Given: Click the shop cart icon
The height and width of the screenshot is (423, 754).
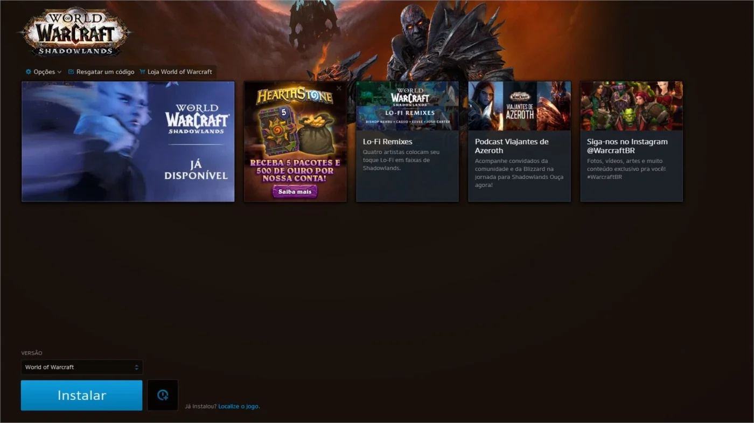Looking at the screenshot, I should point(142,72).
